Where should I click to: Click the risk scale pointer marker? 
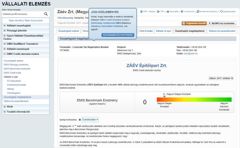click(164, 97)
